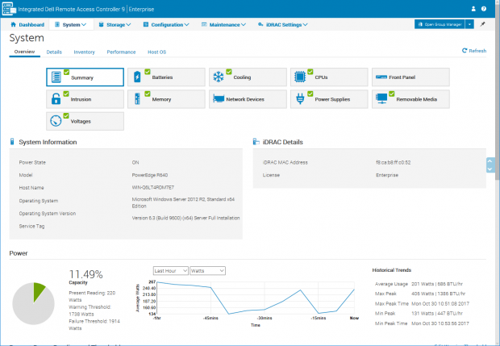Open the Intrusion lock tile
This screenshot has height=346, width=500.
pos(85,99)
